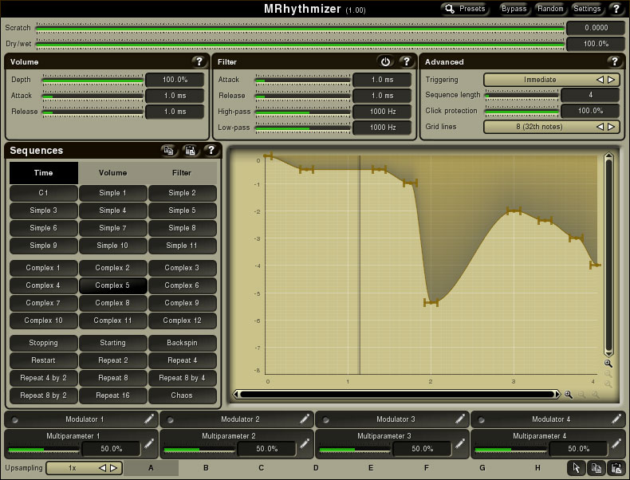Switch to preset slot B
This screenshot has width=630, height=480.
(x=206, y=468)
